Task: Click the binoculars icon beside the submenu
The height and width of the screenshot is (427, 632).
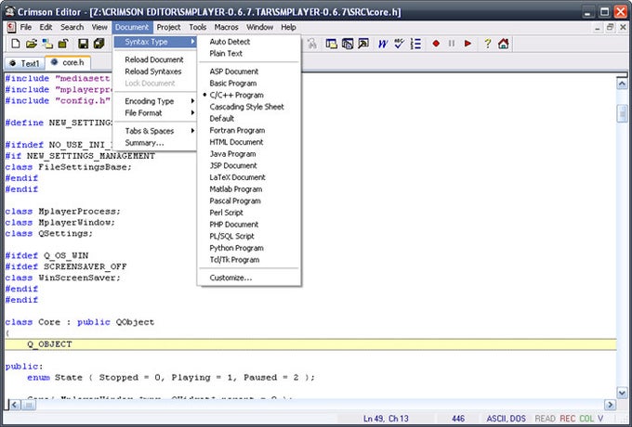Action: 312,44
